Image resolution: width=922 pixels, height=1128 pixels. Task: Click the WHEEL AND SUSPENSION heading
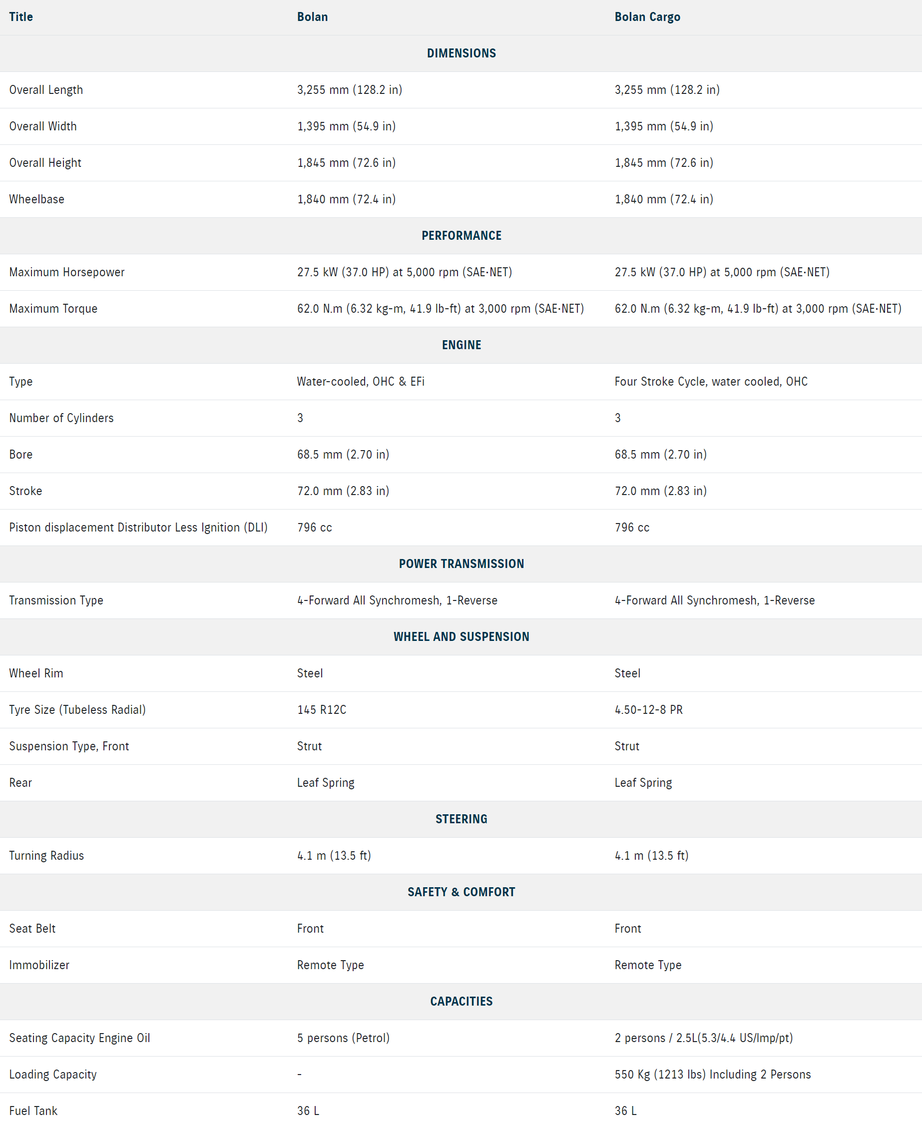pos(461,637)
